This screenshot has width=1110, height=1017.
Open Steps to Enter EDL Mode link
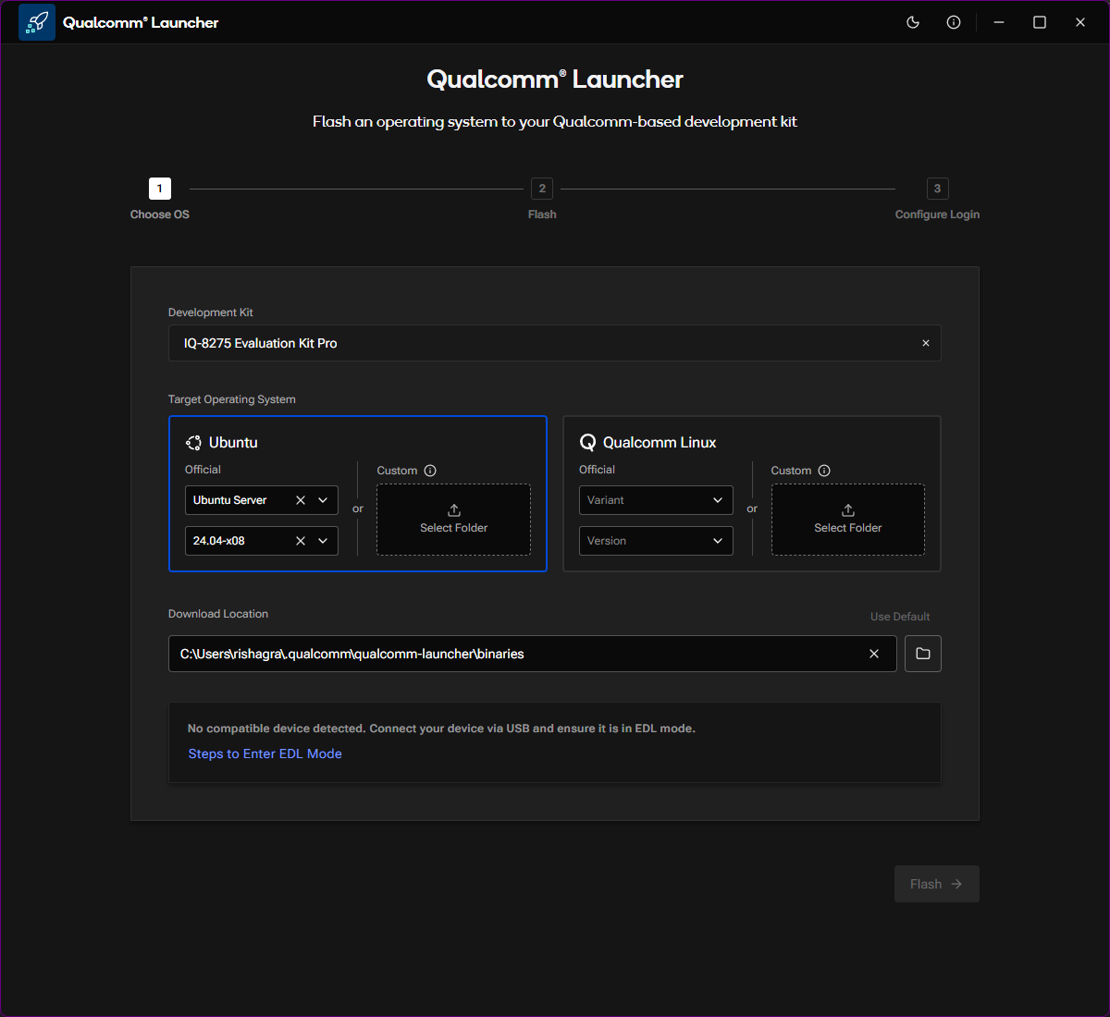[265, 754]
